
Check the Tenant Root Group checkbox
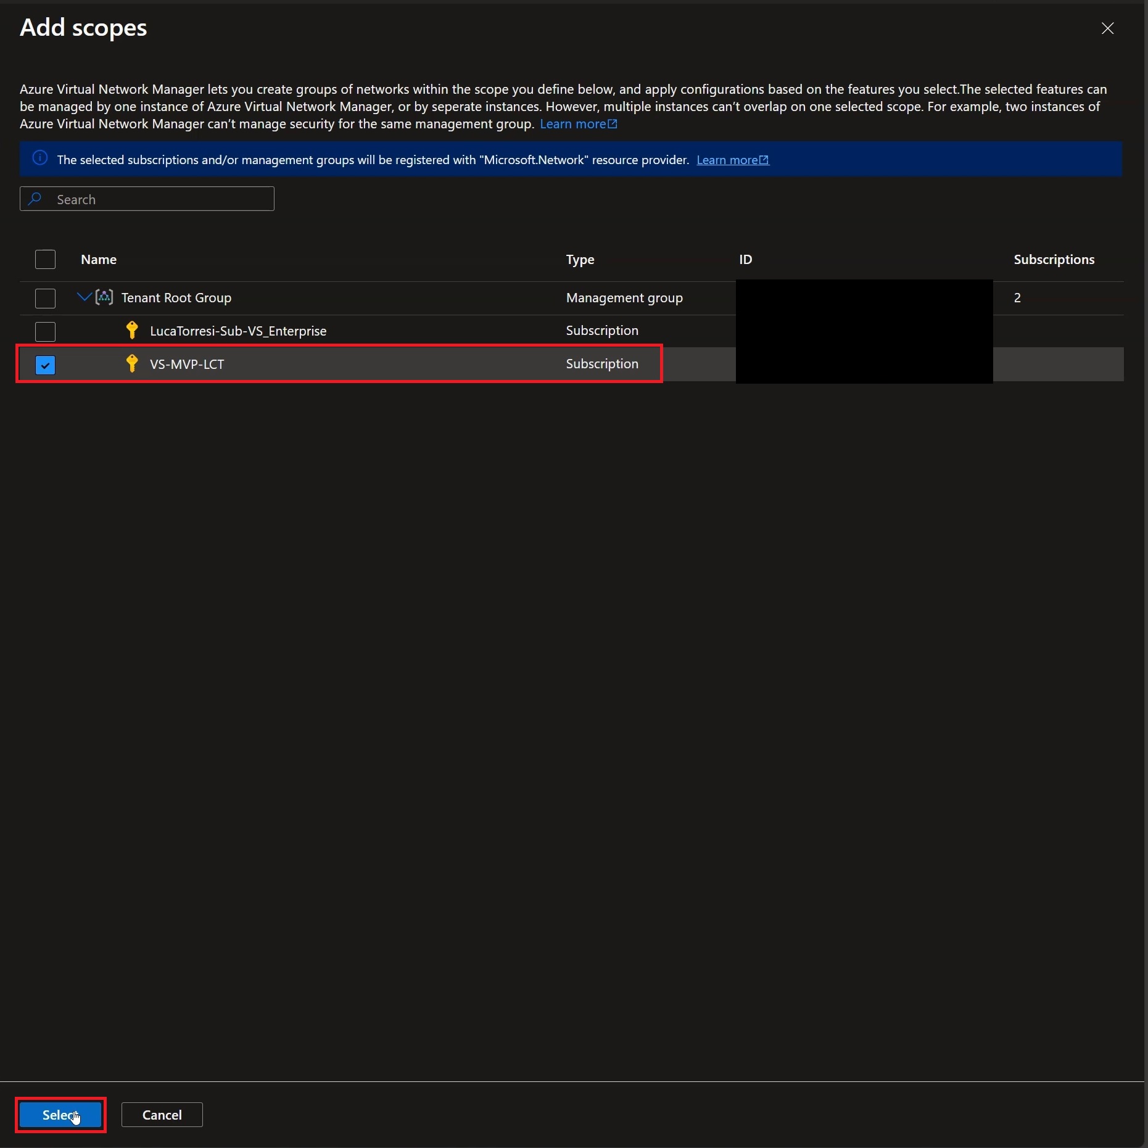click(45, 298)
